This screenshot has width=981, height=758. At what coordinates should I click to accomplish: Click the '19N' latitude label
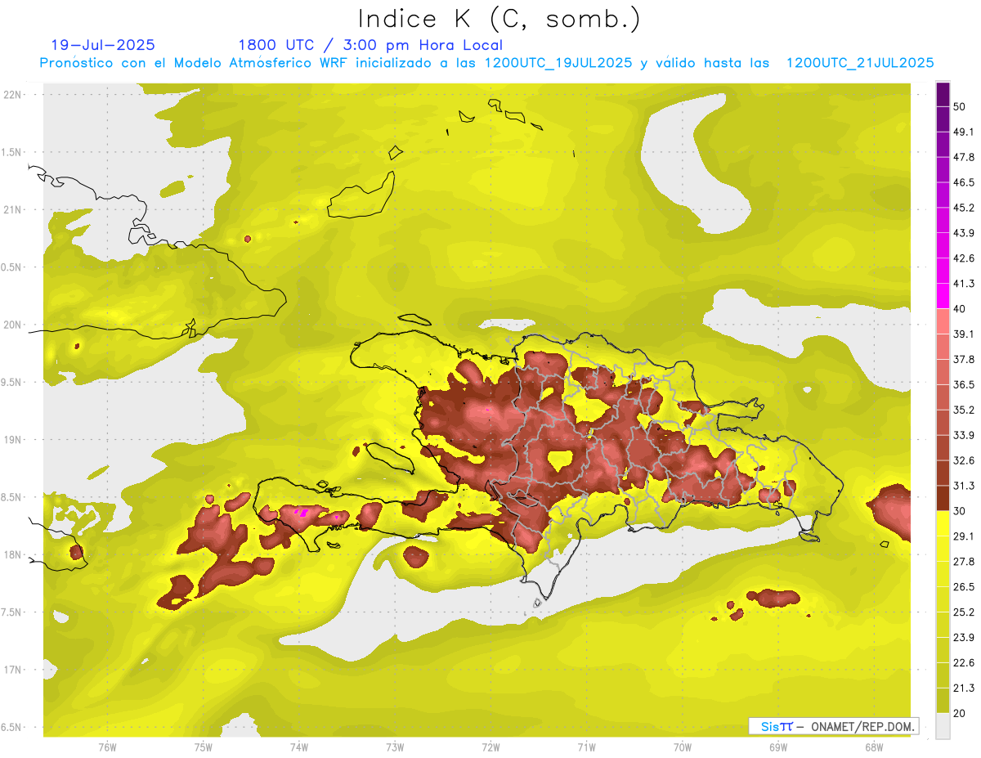[x=12, y=439]
